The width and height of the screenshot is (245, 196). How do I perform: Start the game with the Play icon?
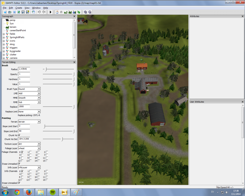pos(51,12)
